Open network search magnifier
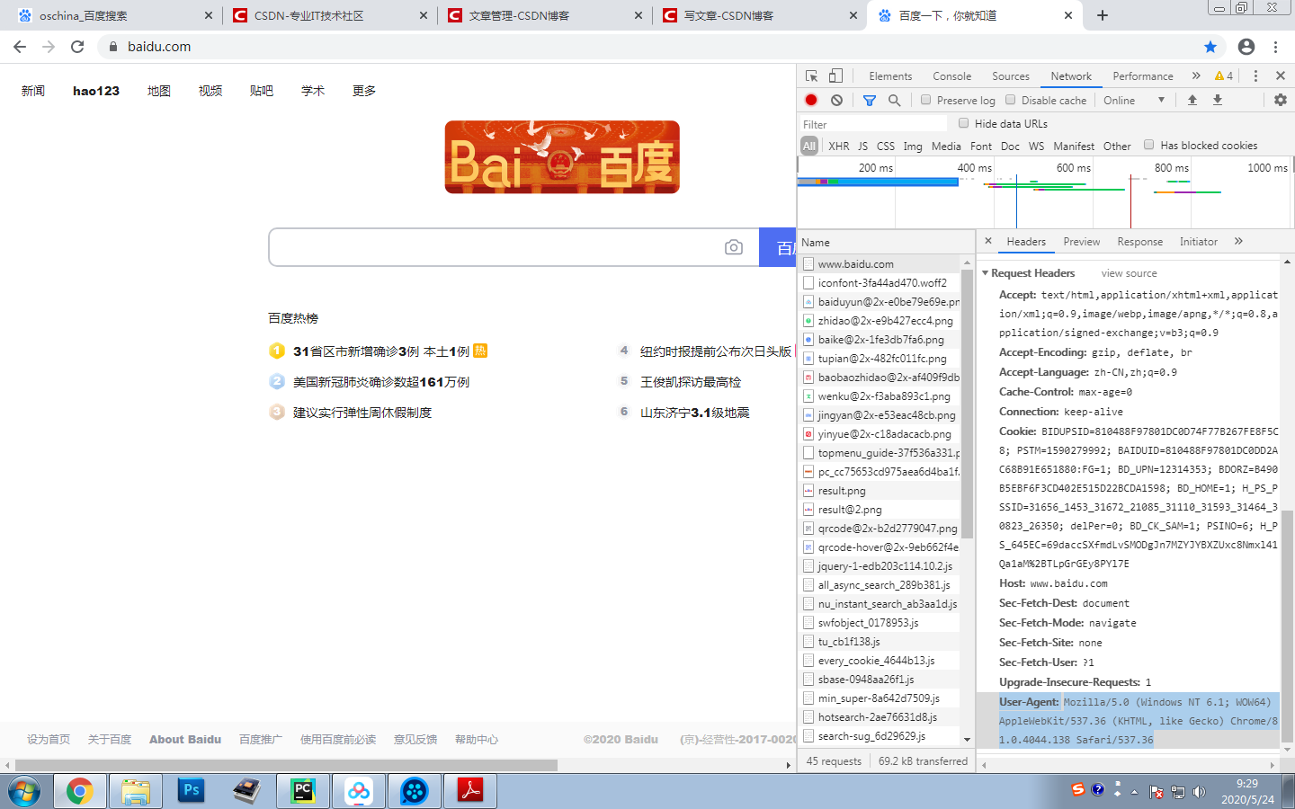The width and height of the screenshot is (1295, 809). (x=894, y=101)
